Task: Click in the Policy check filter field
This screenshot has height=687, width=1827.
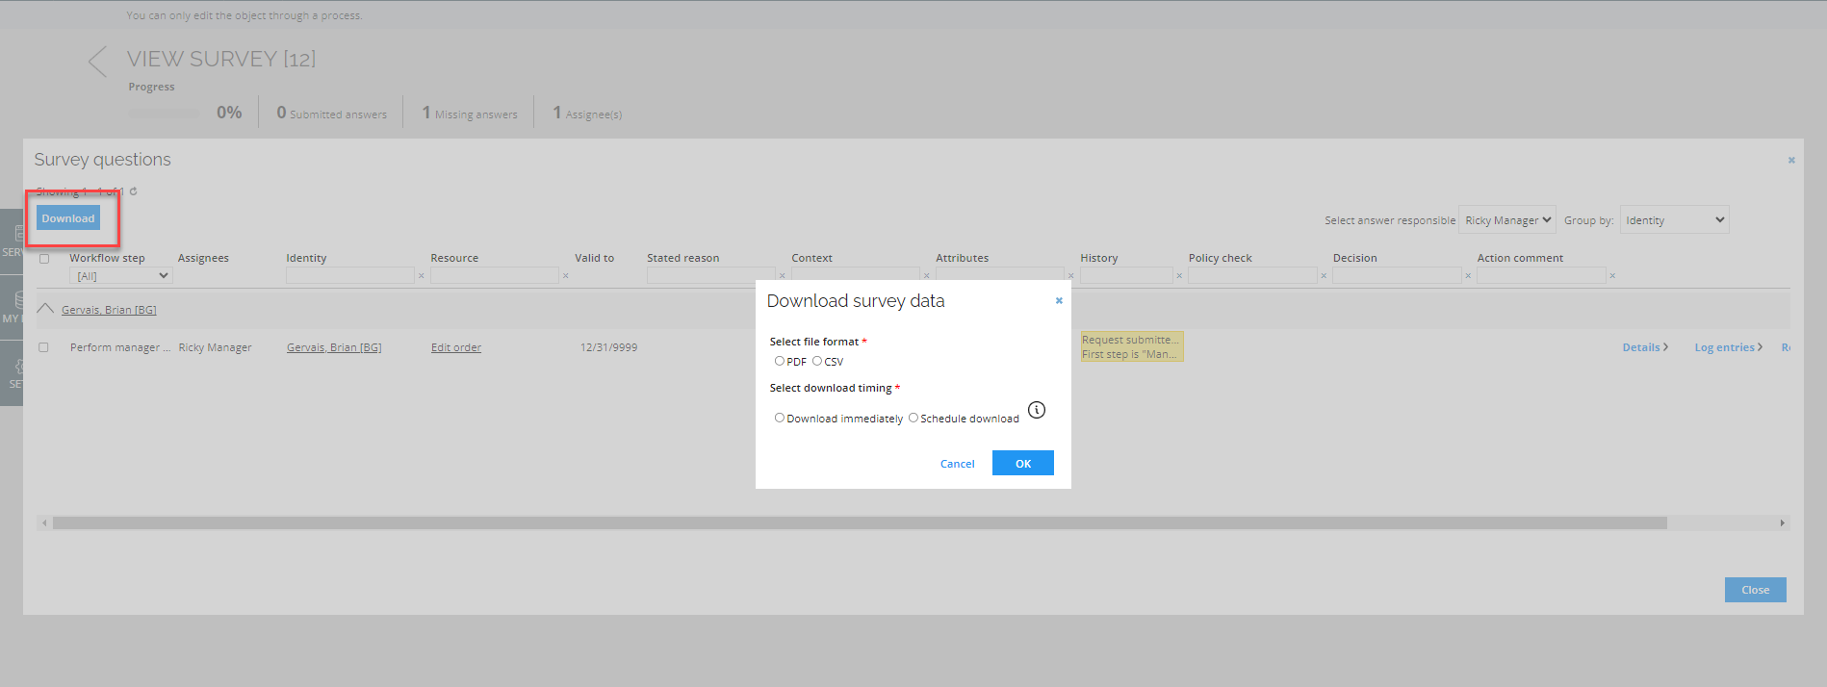Action: 1252,276
